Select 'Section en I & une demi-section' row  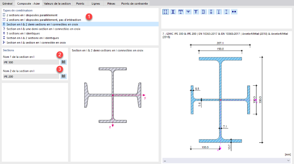[x=80, y=29]
